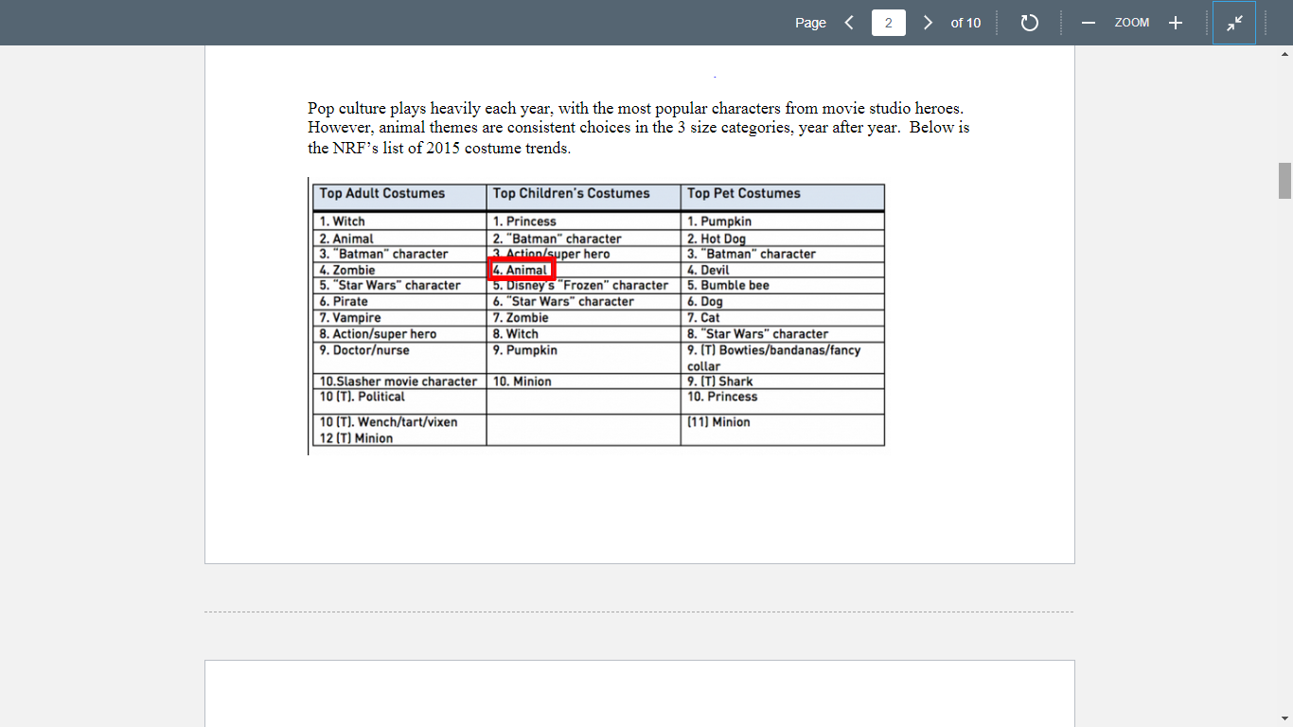Click the paragraph about NRF's 2015 costume trends
This screenshot has width=1293, height=727.
pyautogui.click(x=637, y=127)
